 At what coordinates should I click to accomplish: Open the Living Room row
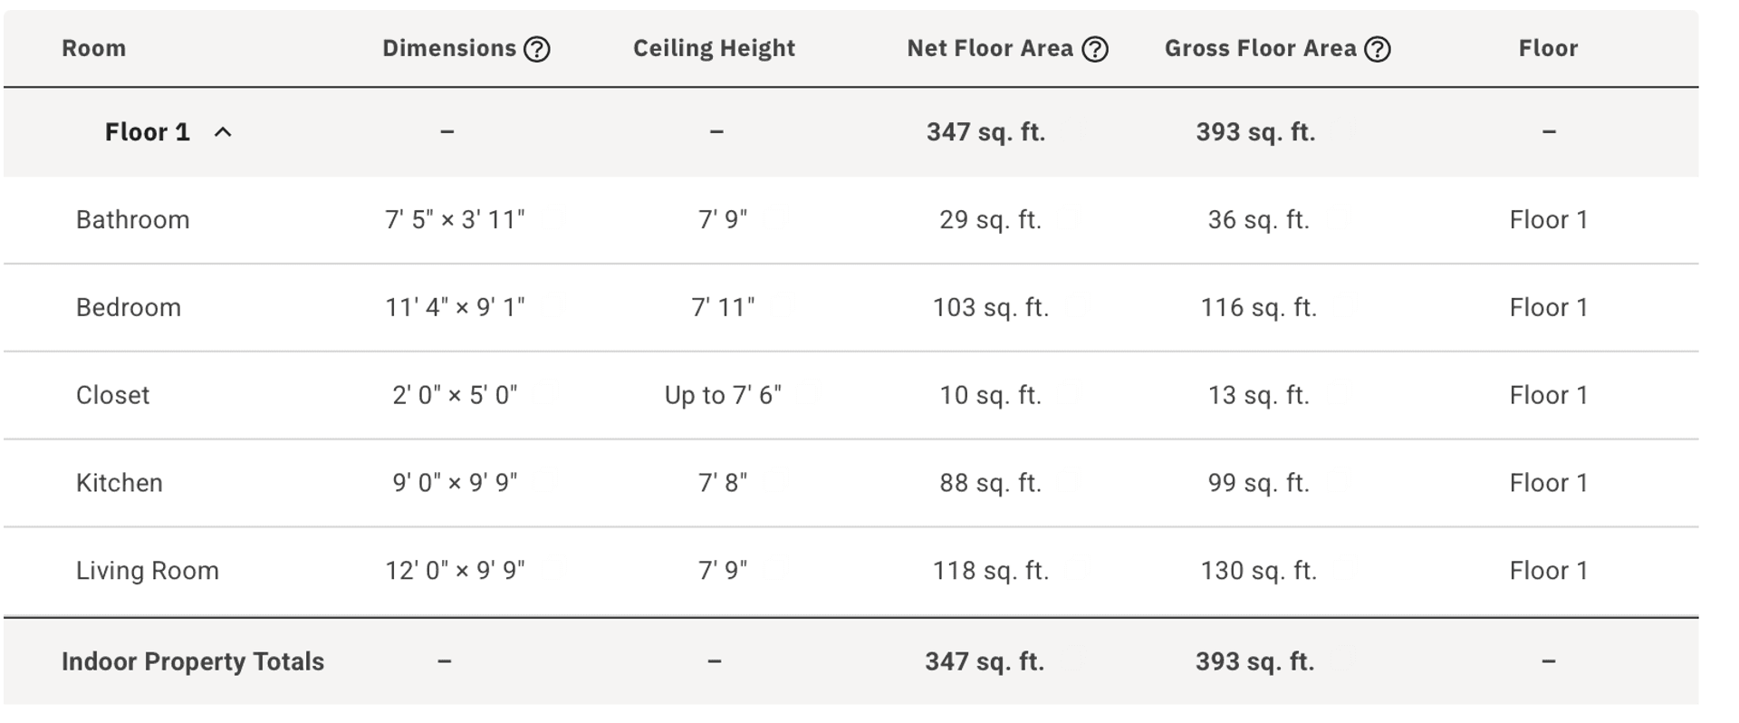pos(851,571)
